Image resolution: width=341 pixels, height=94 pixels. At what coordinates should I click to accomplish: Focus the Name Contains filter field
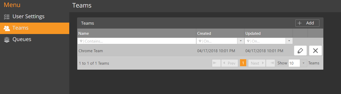pos(137,41)
